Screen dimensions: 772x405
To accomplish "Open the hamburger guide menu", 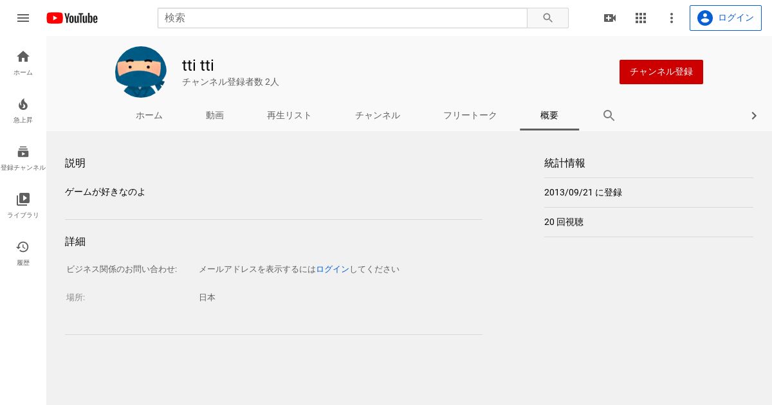I will [x=23, y=18].
